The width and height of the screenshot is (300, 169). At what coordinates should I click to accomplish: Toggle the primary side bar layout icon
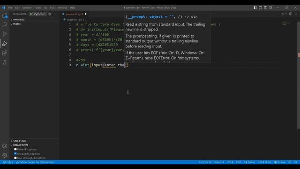point(255,8)
